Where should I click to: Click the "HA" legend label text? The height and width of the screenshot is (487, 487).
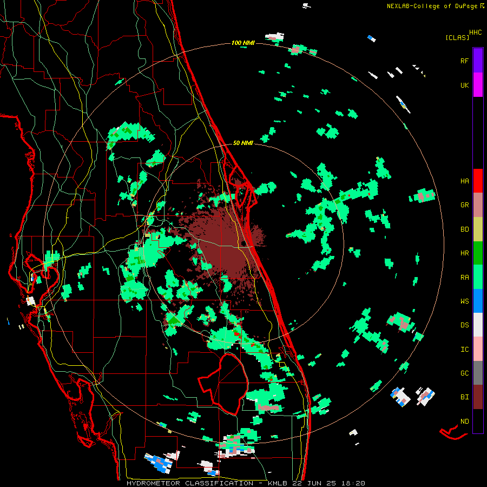tap(464, 181)
